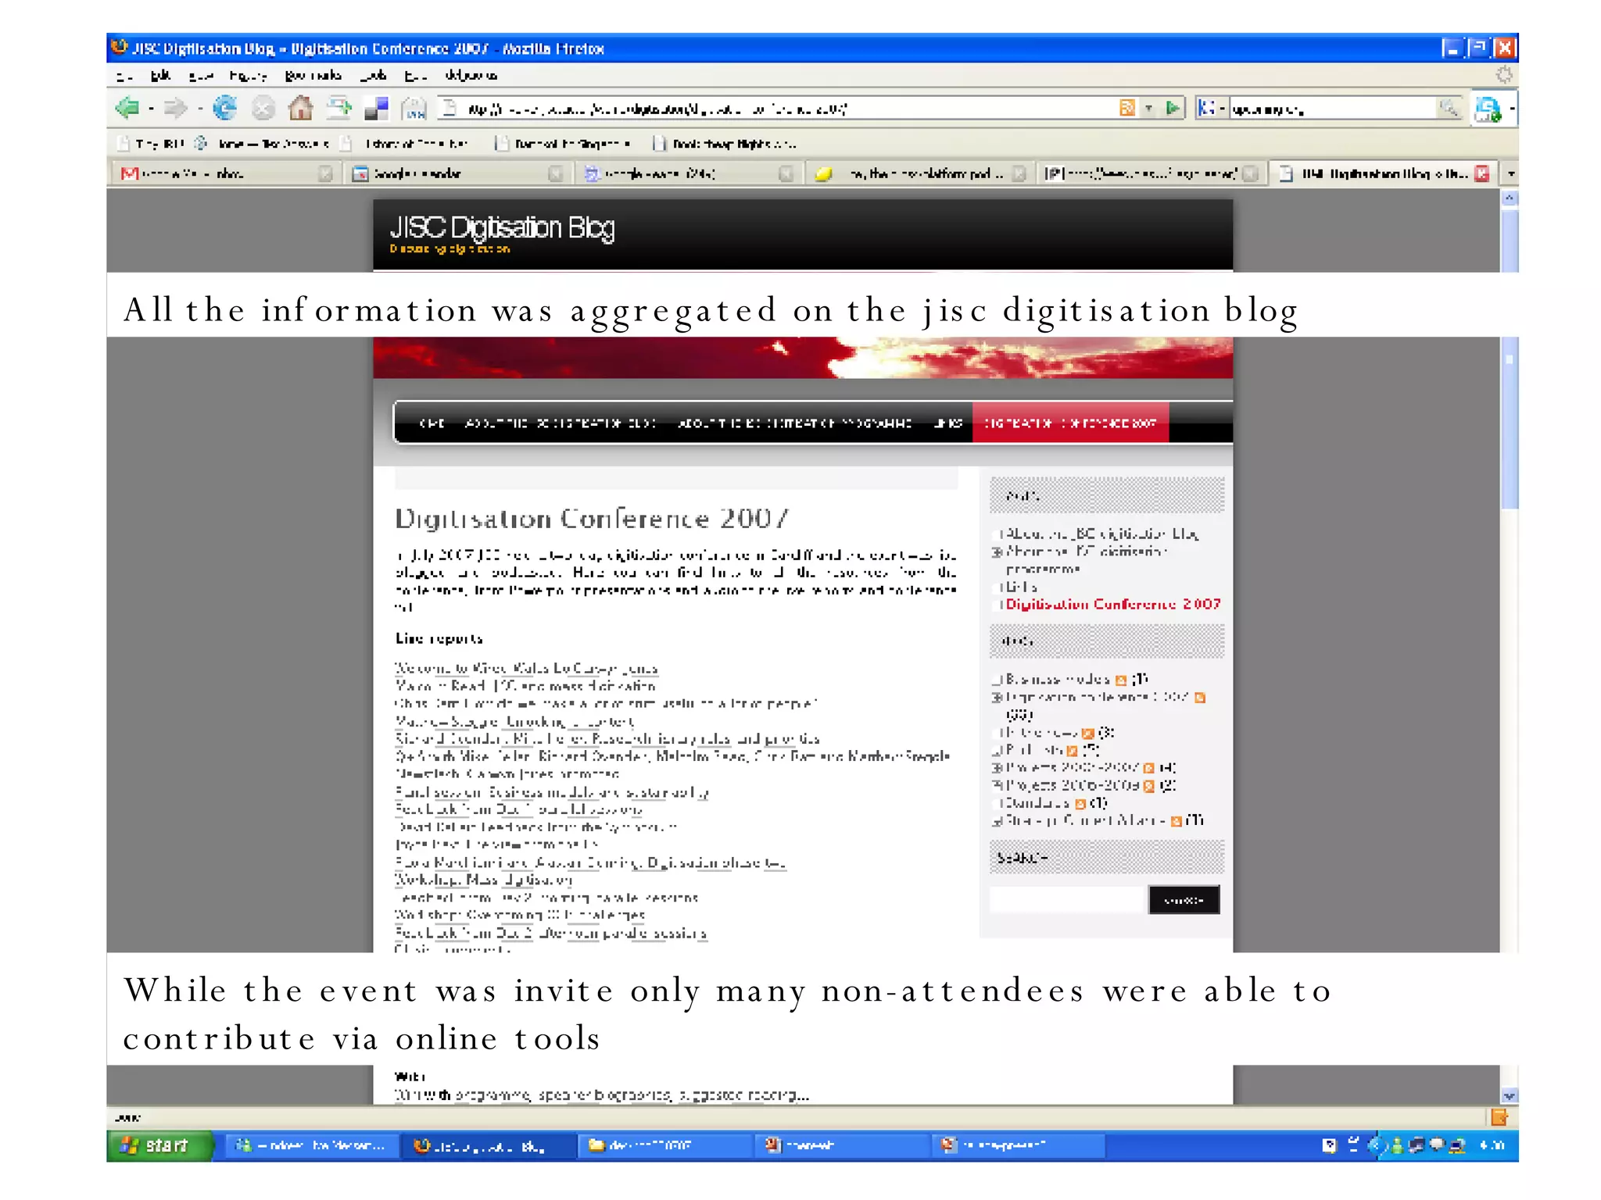The image size is (1601, 1200).
Task: Click the Stop loading icon
Action: click(x=263, y=108)
